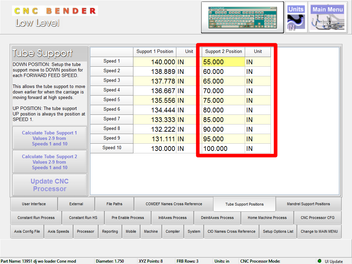Screen dimensions: 352x264
Task: Select the COMDEF Names Cross Reference tab
Action: 174,204
